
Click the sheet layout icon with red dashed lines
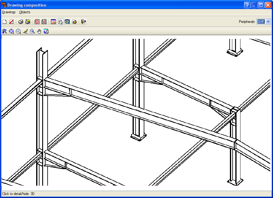(x=44, y=22)
